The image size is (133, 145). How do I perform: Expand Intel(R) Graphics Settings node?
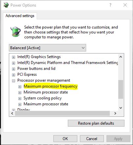13,57
